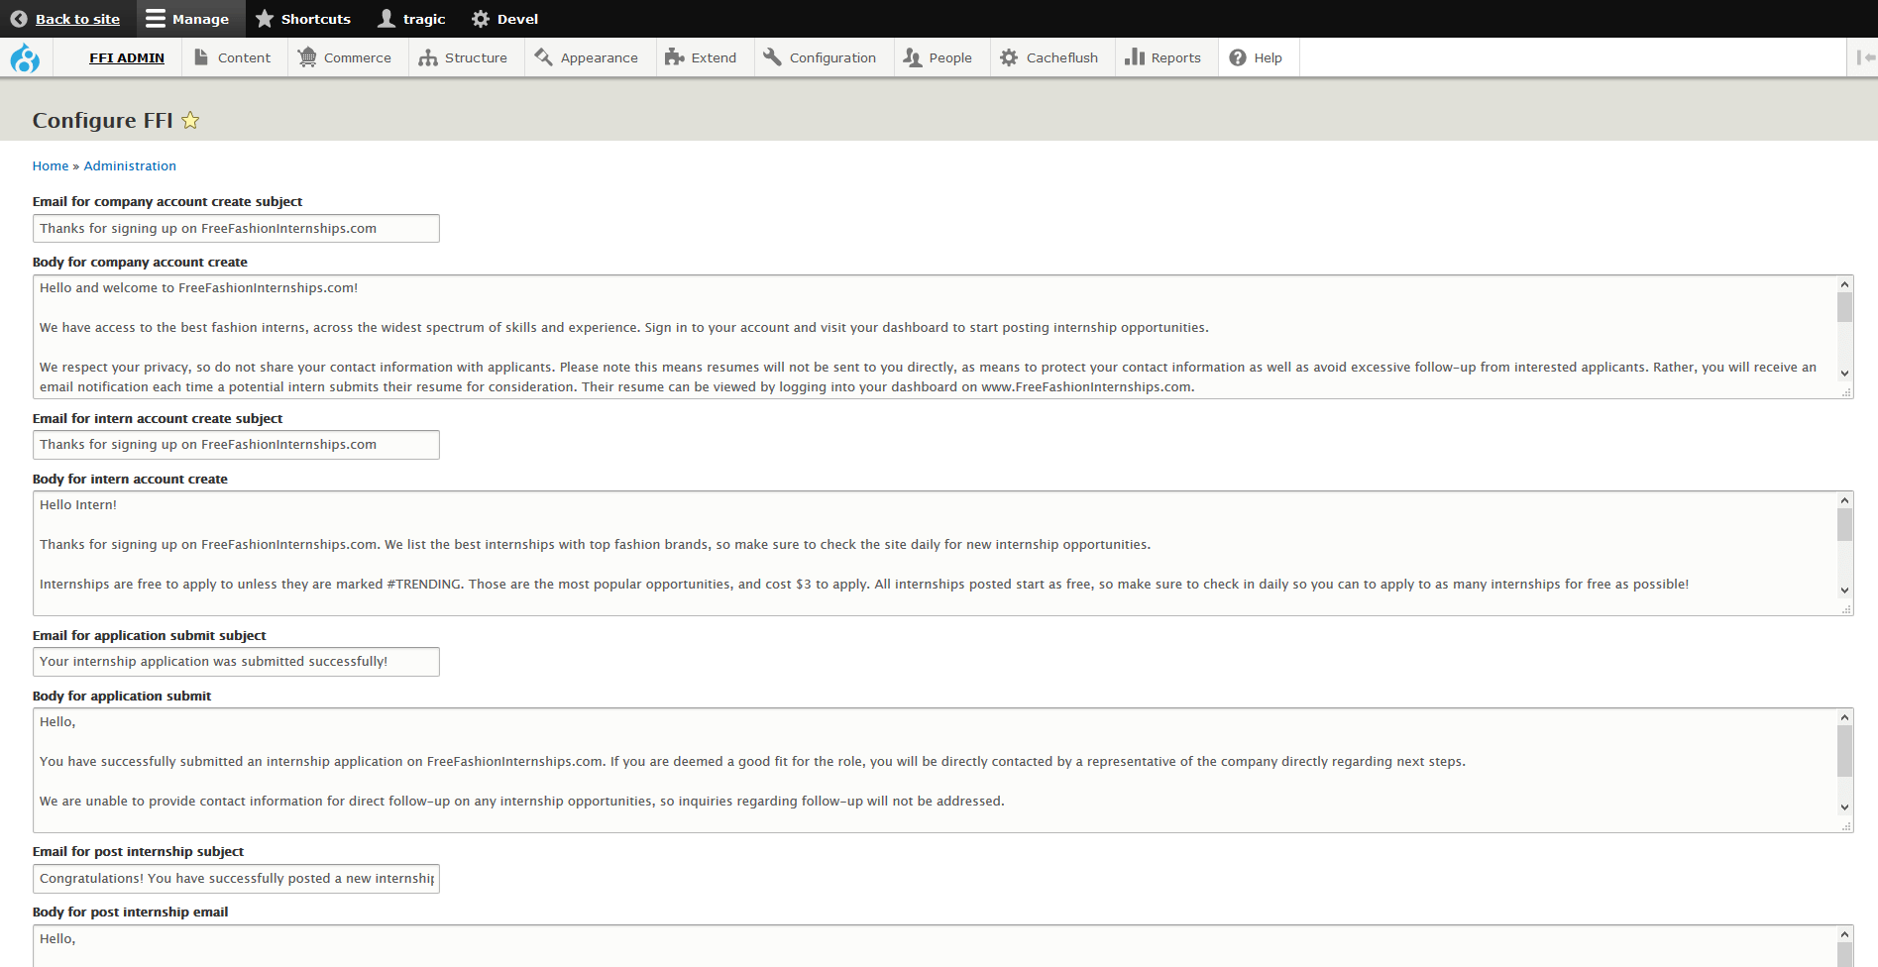The height and width of the screenshot is (967, 1878).
Task: Click scroll-down arrow in company body textarea
Action: coord(1844,374)
